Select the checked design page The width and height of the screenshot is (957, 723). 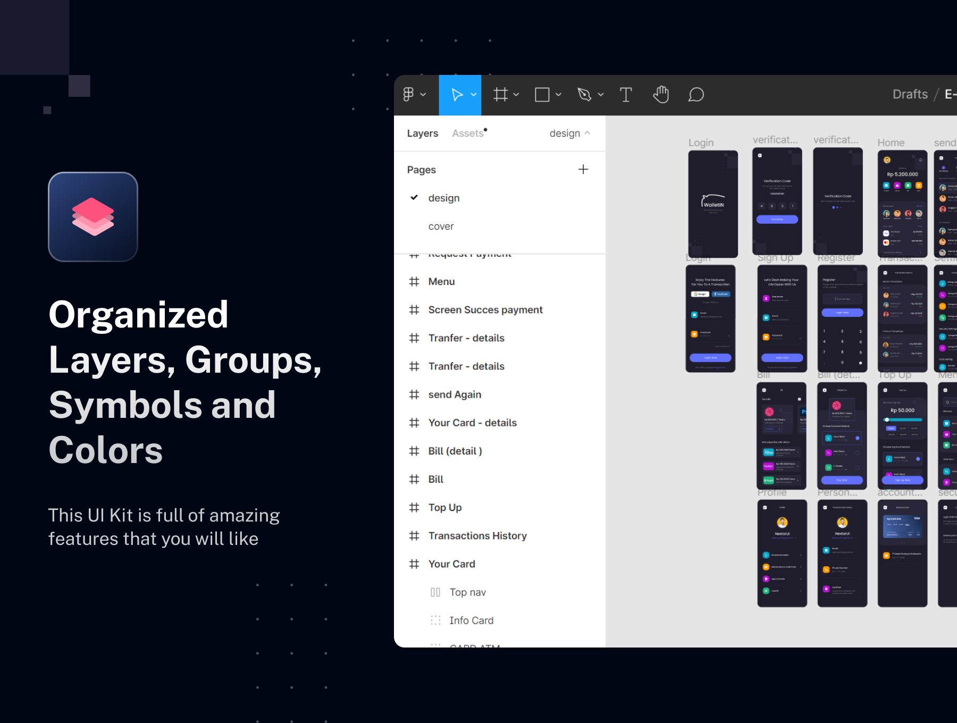point(444,198)
